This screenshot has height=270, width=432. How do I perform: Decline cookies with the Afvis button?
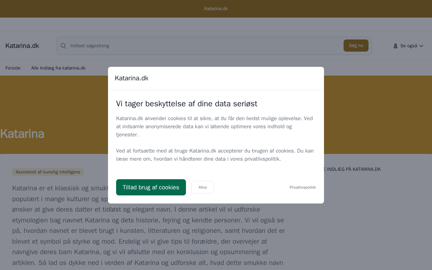click(x=202, y=187)
